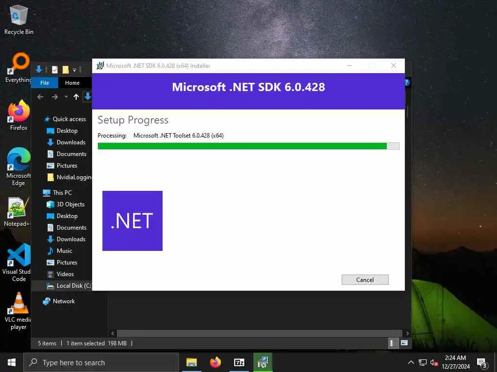Open the File tab in File Explorer
The width and height of the screenshot is (497, 372).
pyautogui.click(x=45, y=83)
